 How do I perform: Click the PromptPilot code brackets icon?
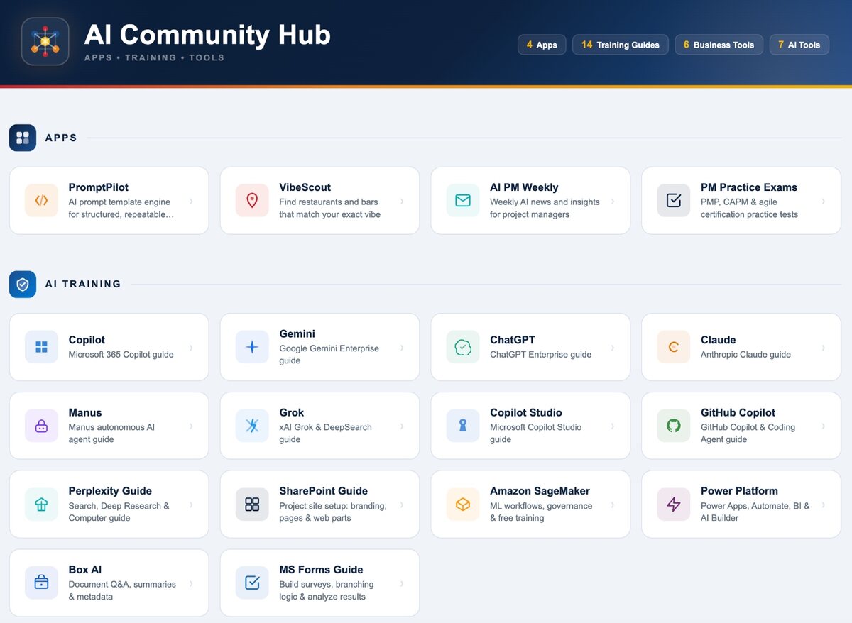[41, 201]
